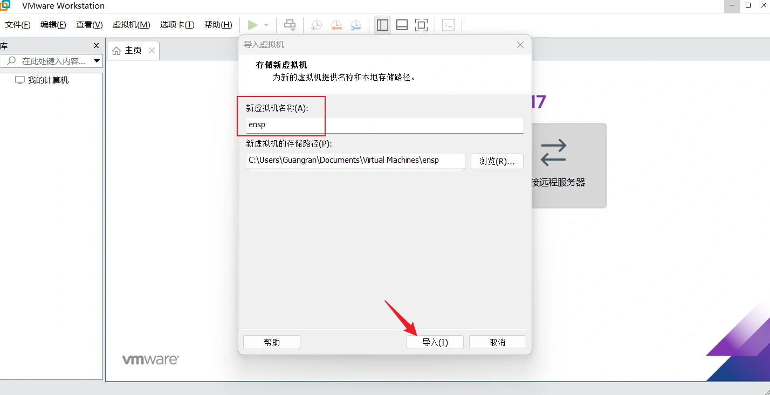This screenshot has height=395, width=770.
Task: Click the remote server arrows icon
Action: 554,153
